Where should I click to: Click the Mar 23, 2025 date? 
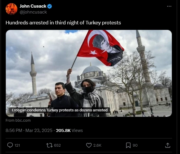pyautogui.click(x=39, y=130)
